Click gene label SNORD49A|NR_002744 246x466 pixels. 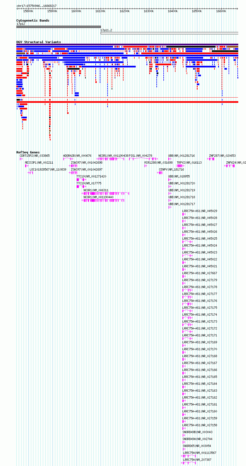(x=197, y=439)
